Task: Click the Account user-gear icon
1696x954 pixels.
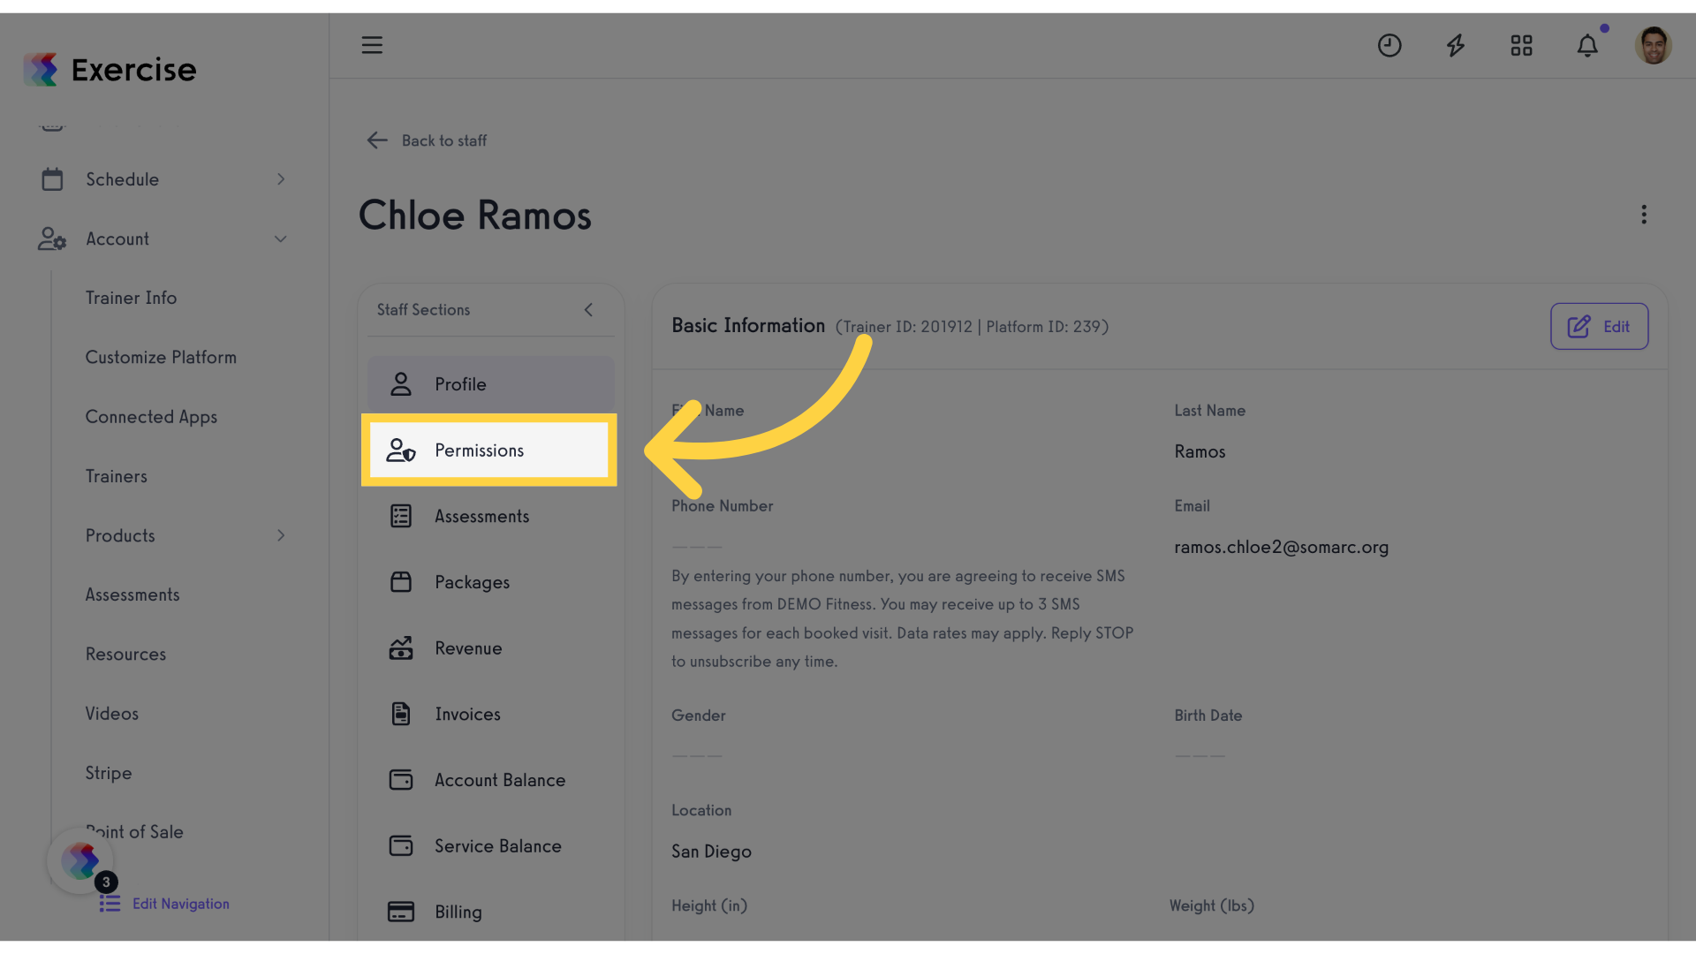Action: [52, 238]
